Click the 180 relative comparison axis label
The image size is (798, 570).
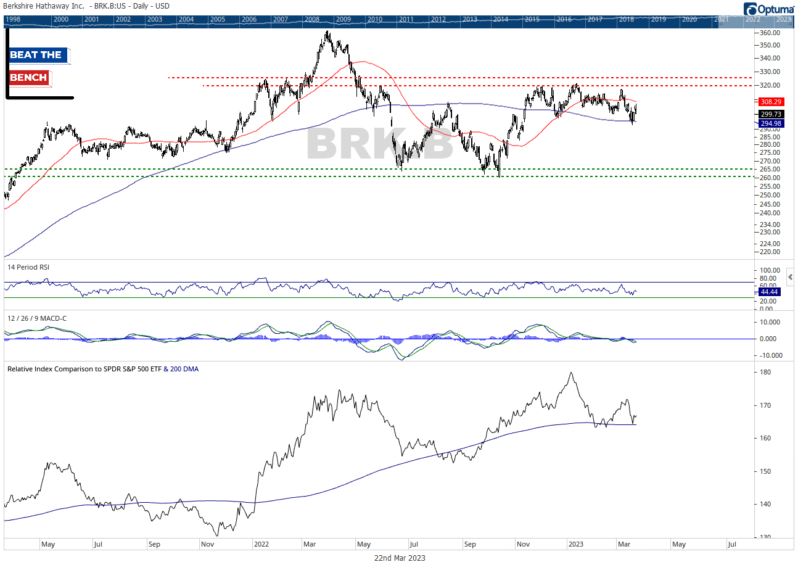tap(767, 373)
